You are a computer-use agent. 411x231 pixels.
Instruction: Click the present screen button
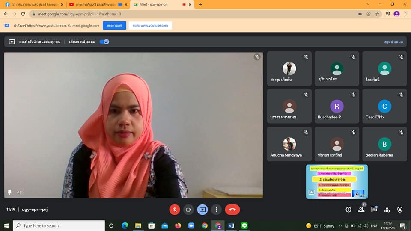coord(203,210)
